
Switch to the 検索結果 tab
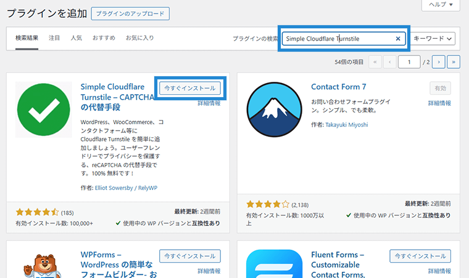(27, 38)
